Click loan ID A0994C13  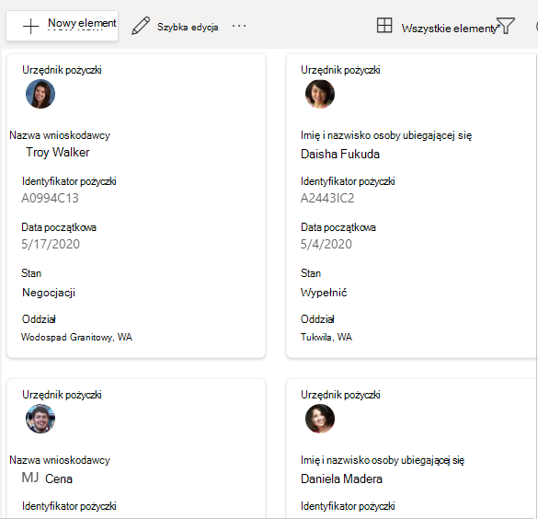[x=50, y=198]
